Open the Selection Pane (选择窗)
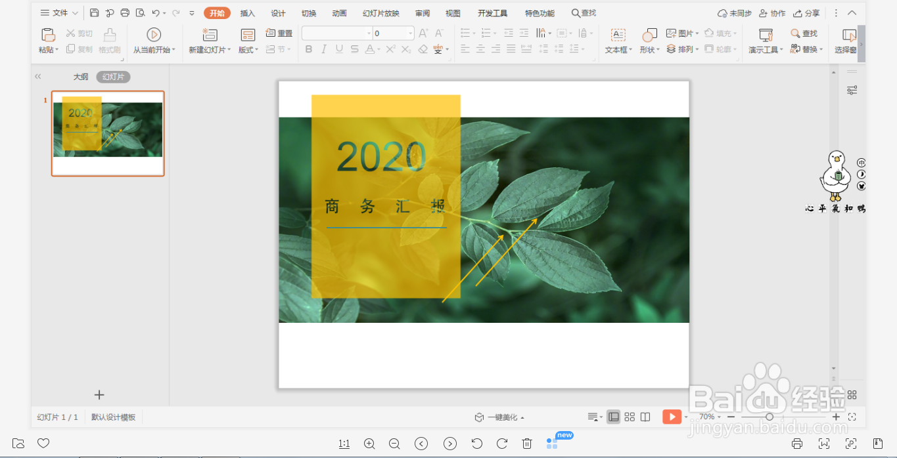Viewport: 897px width, 458px height. click(846, 41)
